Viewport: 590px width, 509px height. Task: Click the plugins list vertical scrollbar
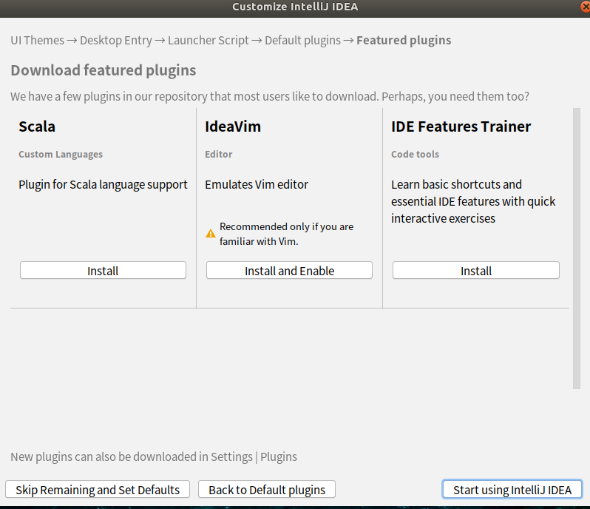click(x=577, y=249)
